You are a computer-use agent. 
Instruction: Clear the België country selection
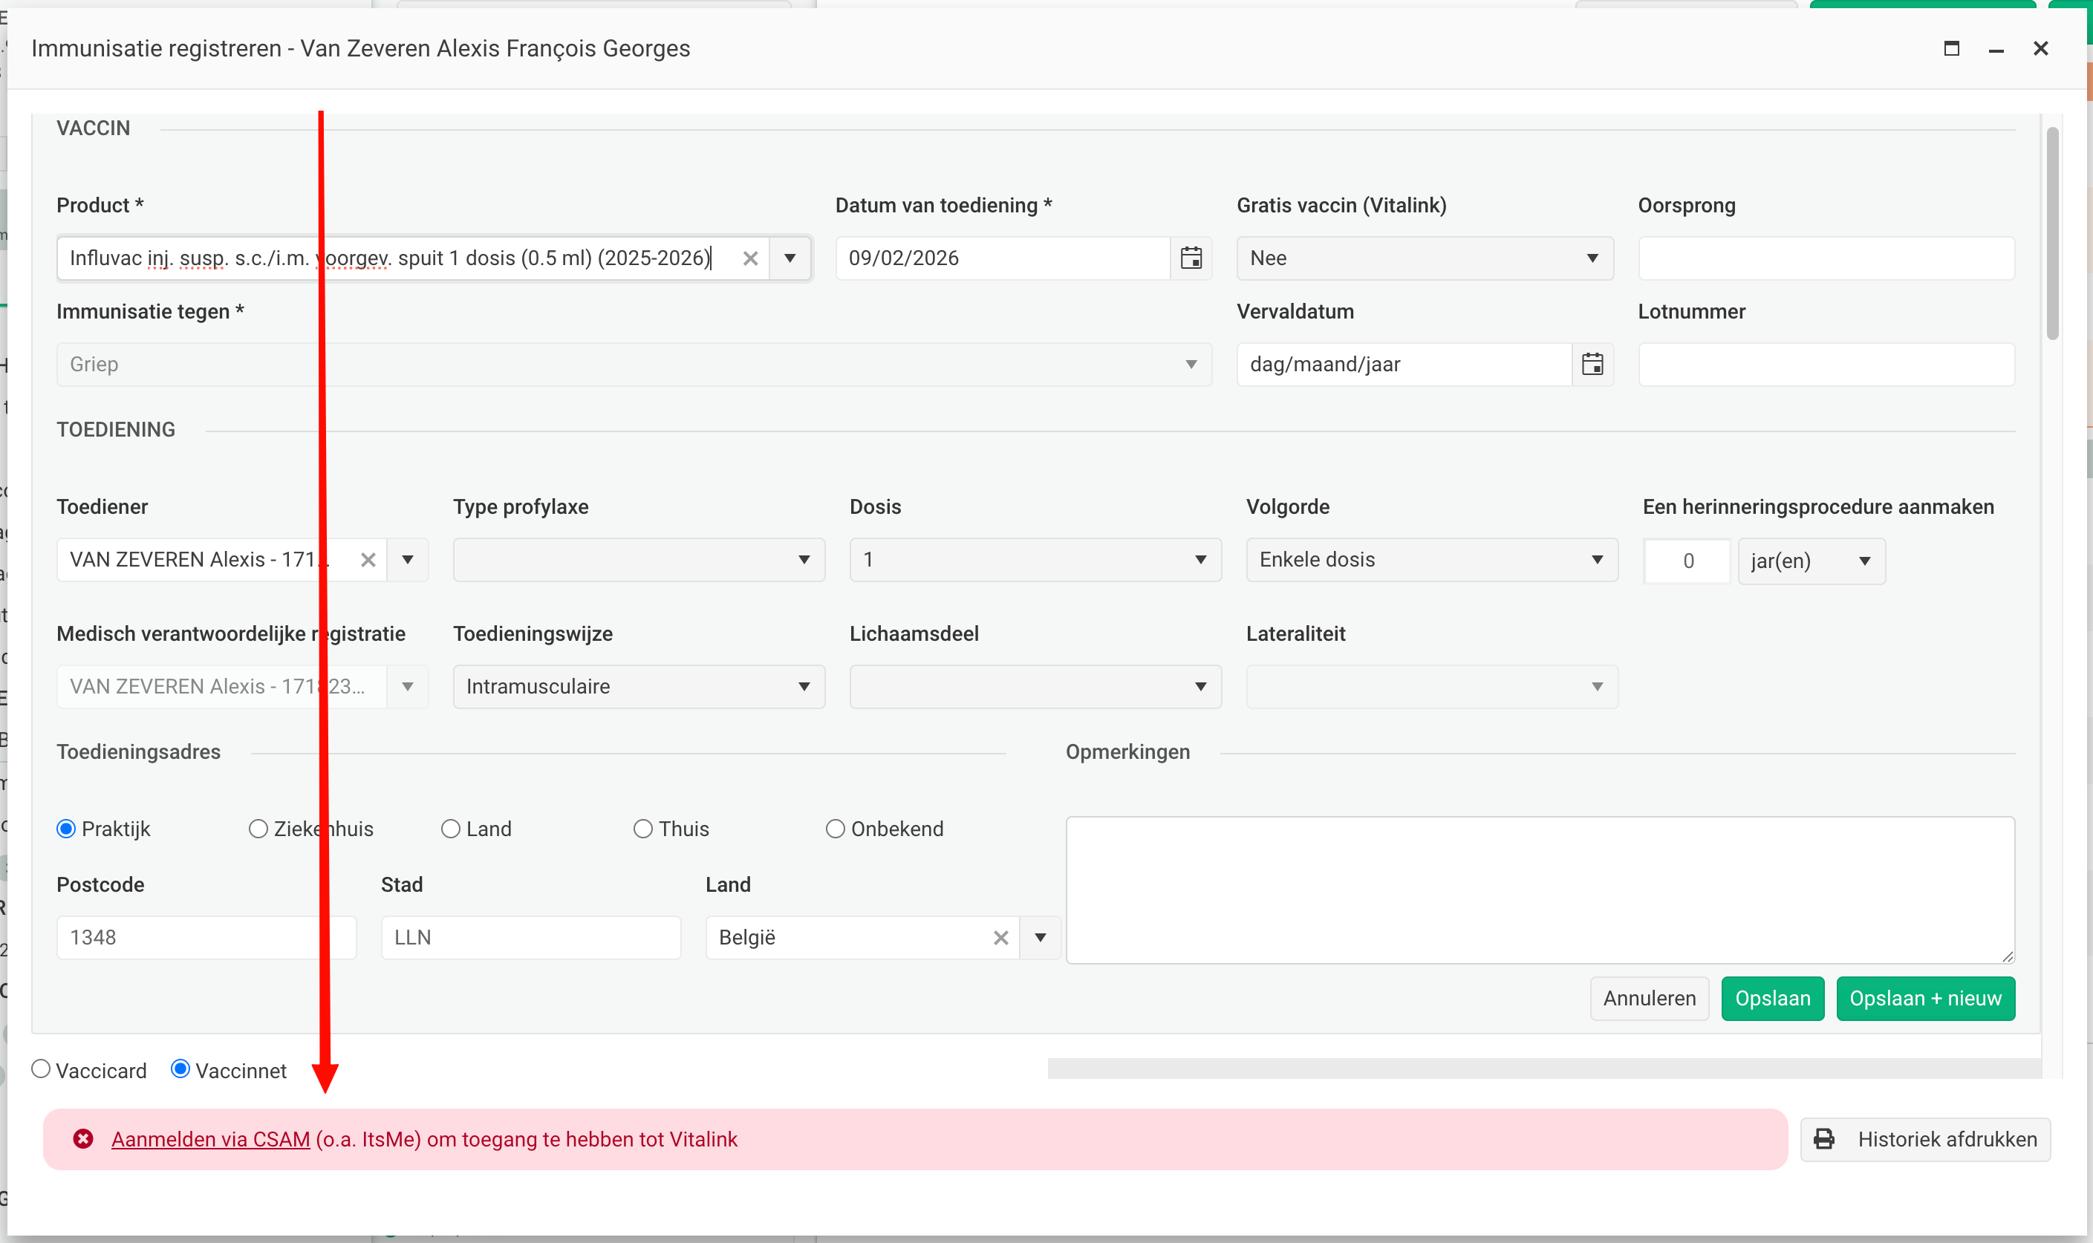pyautogui.click(x=1000, y=937)
